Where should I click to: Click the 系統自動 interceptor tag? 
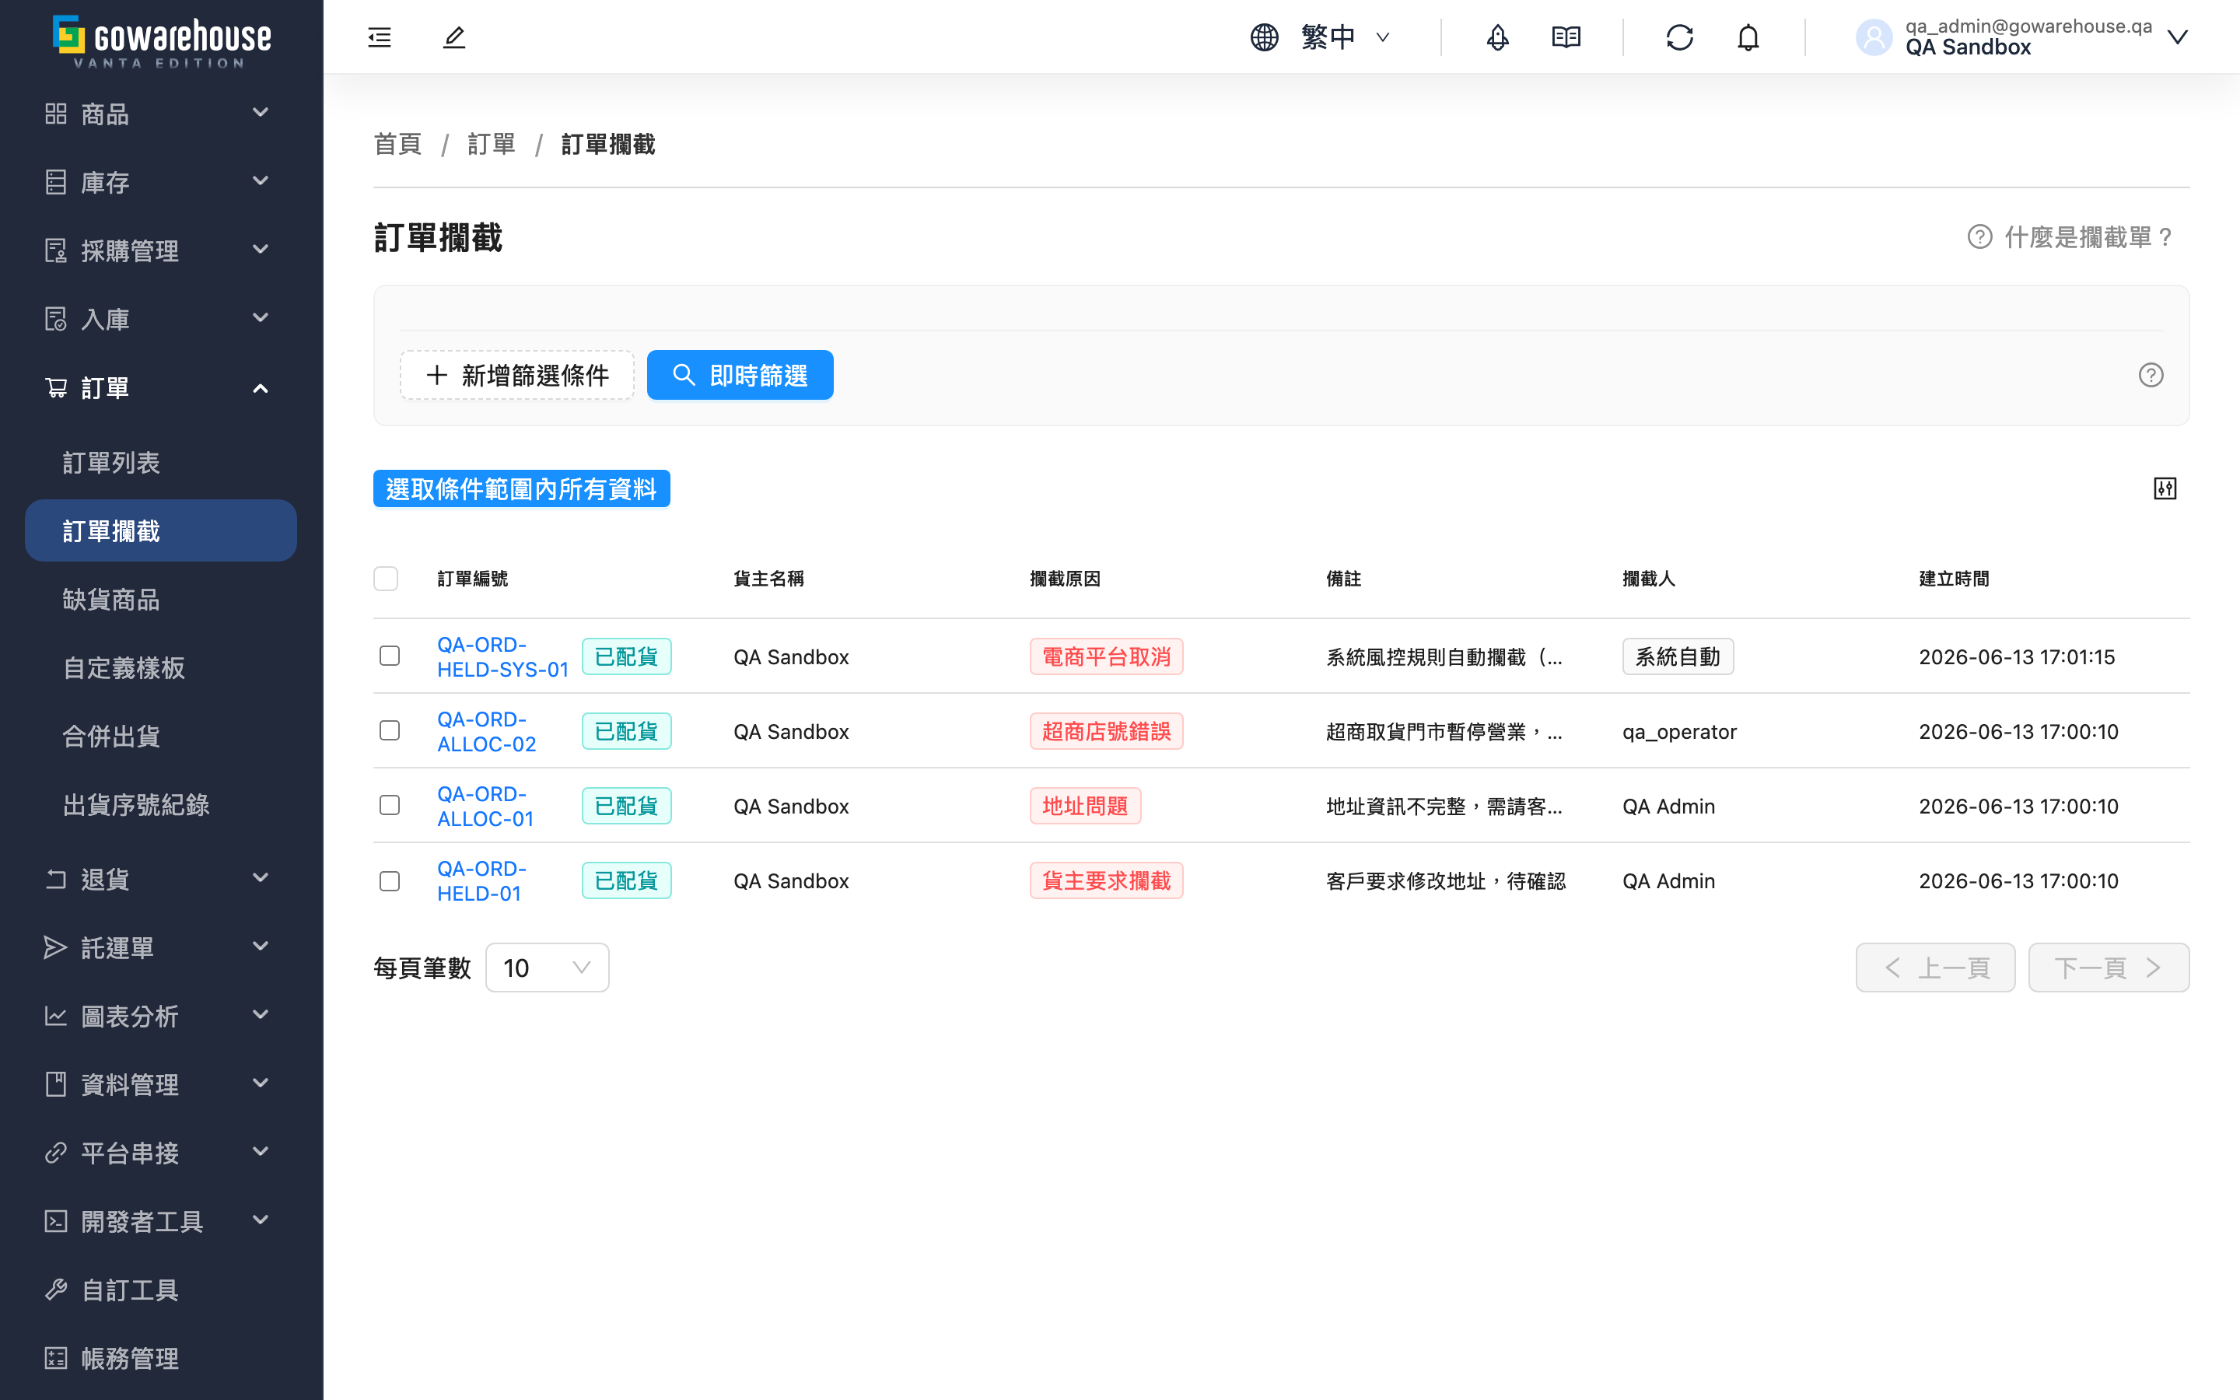1677,656
